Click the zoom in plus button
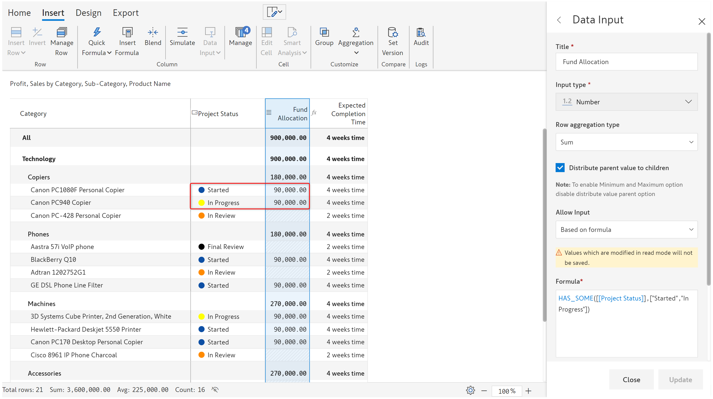 tap(528, 391)
